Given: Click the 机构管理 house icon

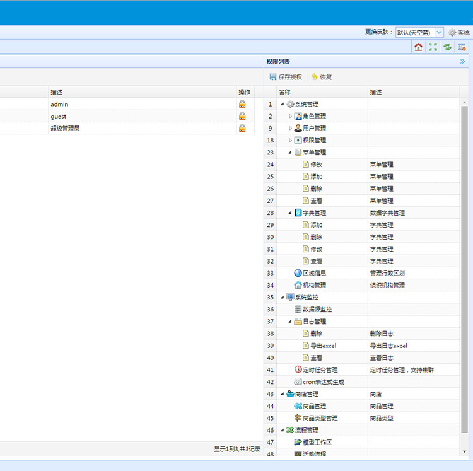Looking at the screenshot, I should point(298,285).
